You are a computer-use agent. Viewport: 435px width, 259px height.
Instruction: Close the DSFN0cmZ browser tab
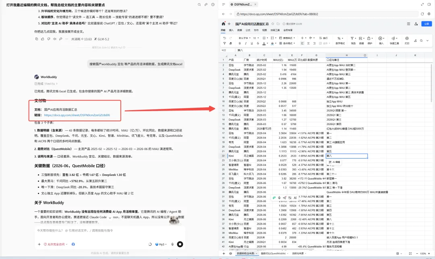tap(255, 4)
